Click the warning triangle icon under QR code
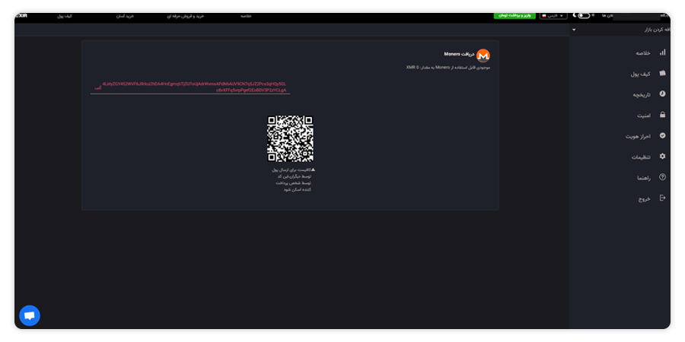This screenshot has width=685, height=342. coord(313,169)
